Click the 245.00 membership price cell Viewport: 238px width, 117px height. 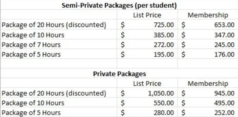[x=208, y=44]
